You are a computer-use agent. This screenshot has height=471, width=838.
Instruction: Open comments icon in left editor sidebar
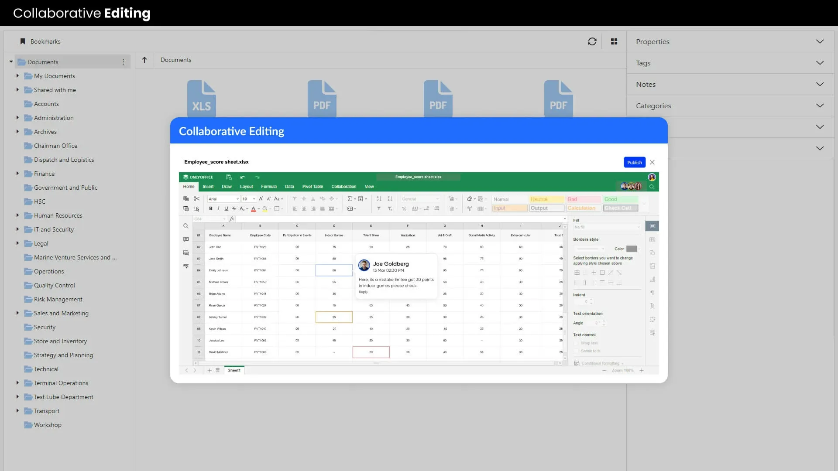click(186, 239)
